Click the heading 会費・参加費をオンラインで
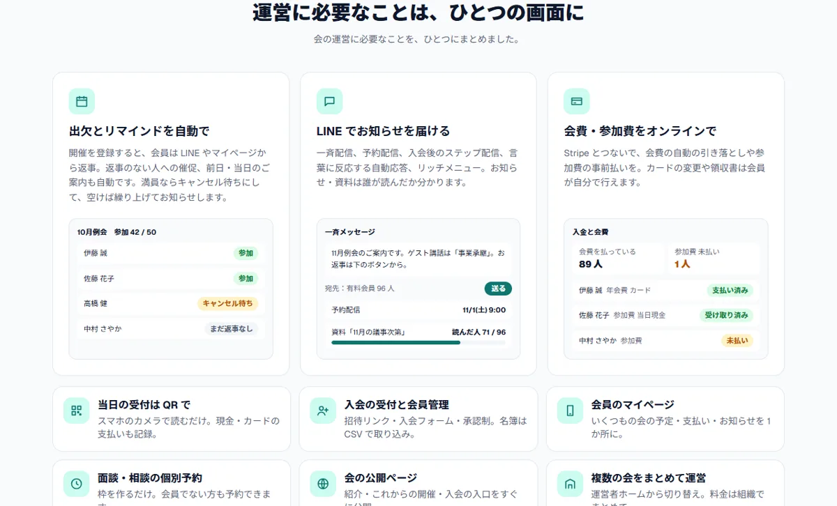 (x=640, y=131)
